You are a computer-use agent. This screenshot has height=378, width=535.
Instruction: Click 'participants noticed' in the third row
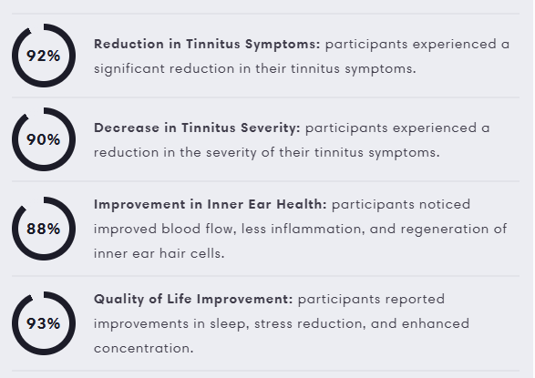401,205
